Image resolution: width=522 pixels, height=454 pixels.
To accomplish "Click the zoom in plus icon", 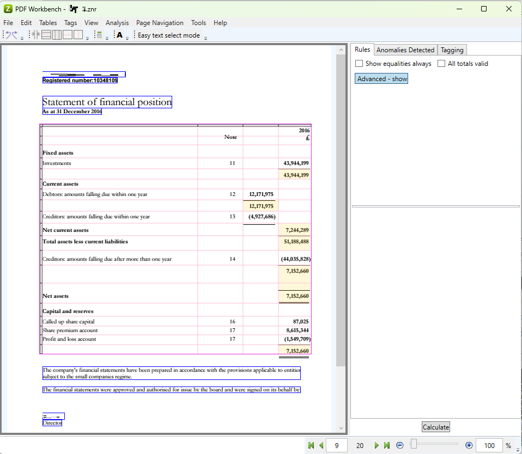I will click(x=469, y=445).
